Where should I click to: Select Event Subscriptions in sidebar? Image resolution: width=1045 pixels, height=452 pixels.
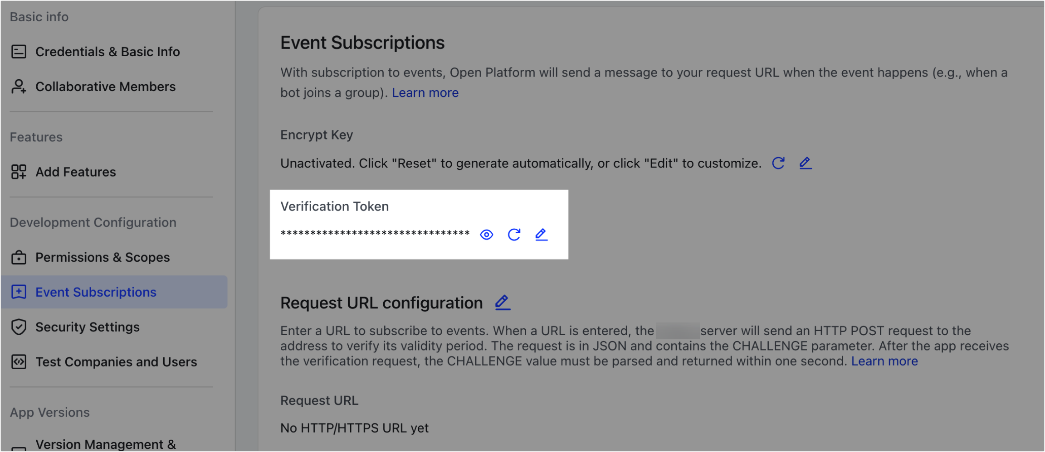click(114, 292)
